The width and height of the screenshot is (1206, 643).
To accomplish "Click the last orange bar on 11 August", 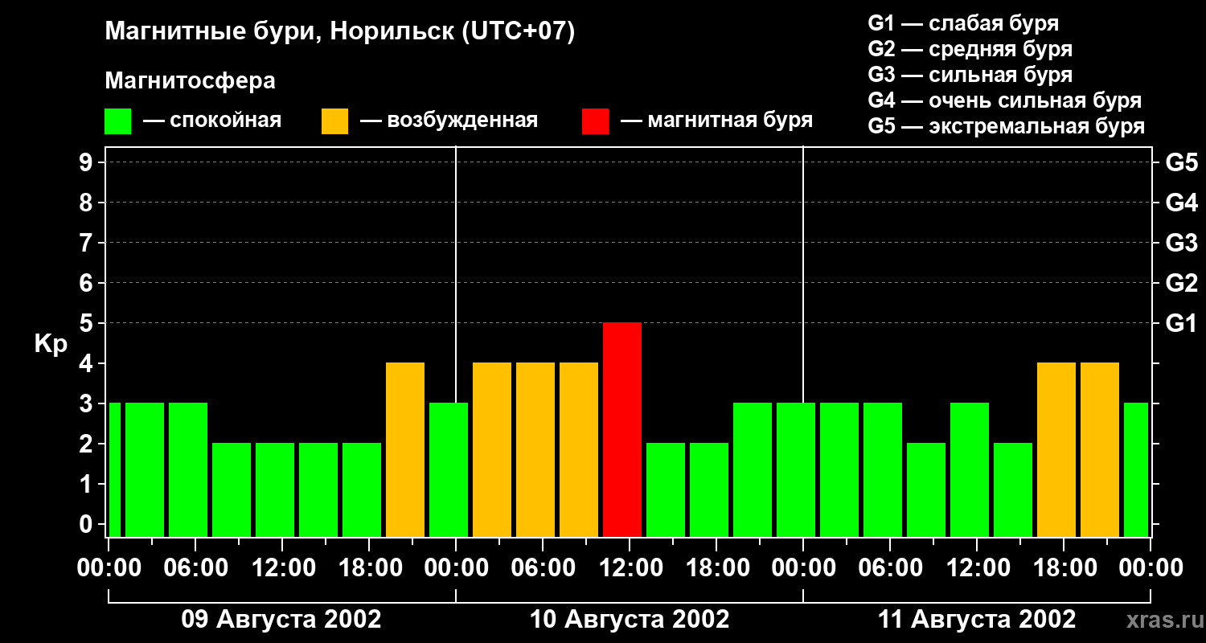I will coord(1100,449).
